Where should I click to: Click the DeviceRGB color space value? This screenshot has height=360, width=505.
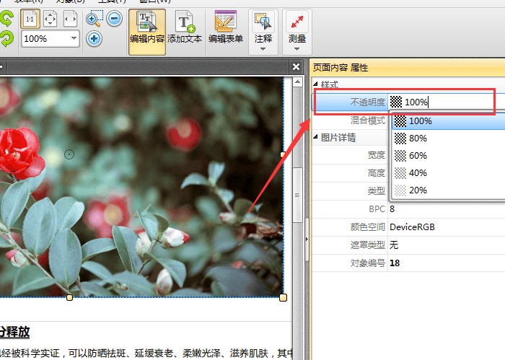click(412, 227)
